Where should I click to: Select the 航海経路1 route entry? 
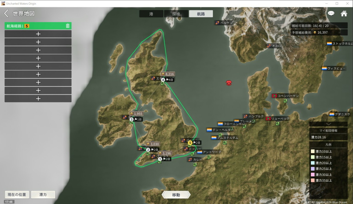pyautogui.click(x=38, y=26)
